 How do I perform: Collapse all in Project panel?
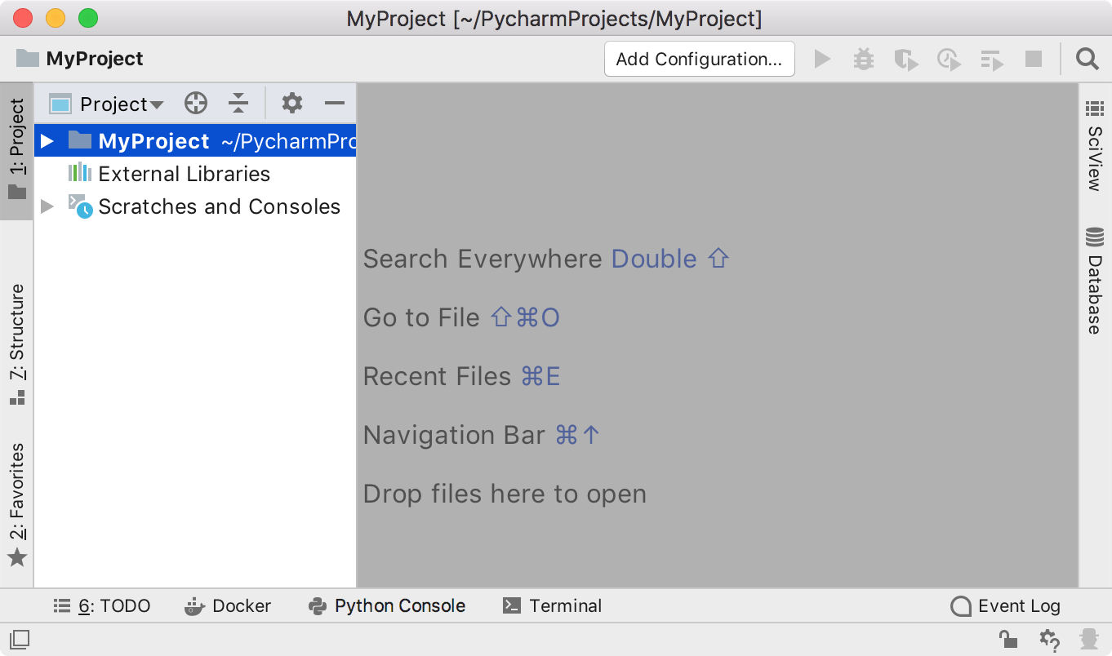(x=238, y=103)
